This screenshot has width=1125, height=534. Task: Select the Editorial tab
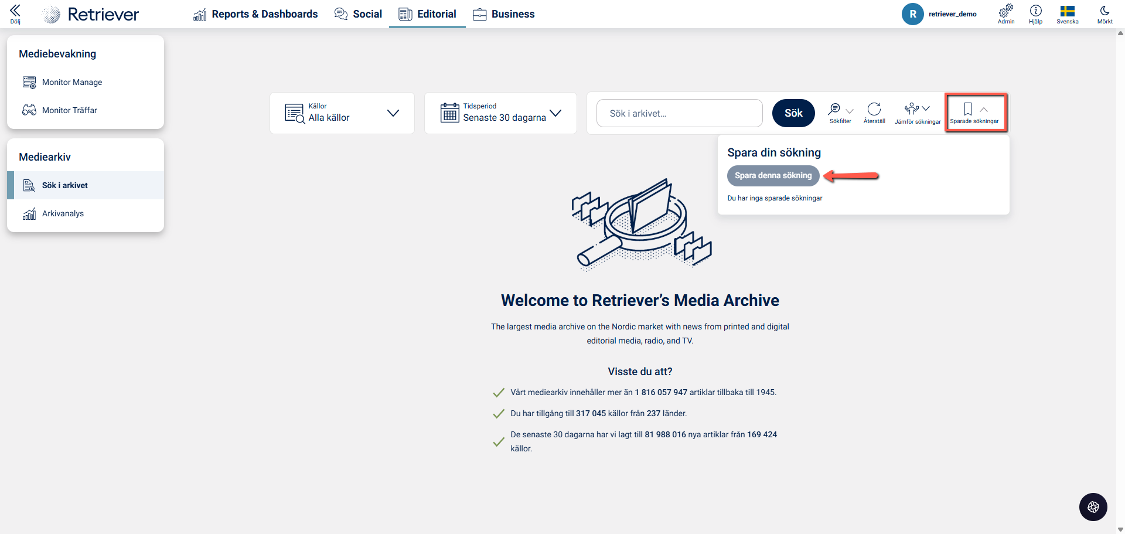tap(427, 14)
